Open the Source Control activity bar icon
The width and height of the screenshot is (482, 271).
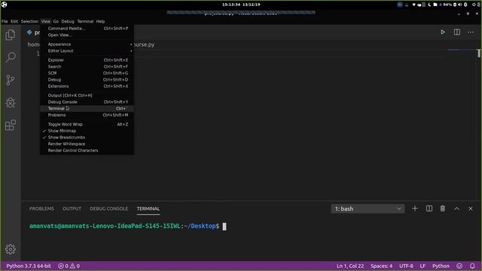10,80
